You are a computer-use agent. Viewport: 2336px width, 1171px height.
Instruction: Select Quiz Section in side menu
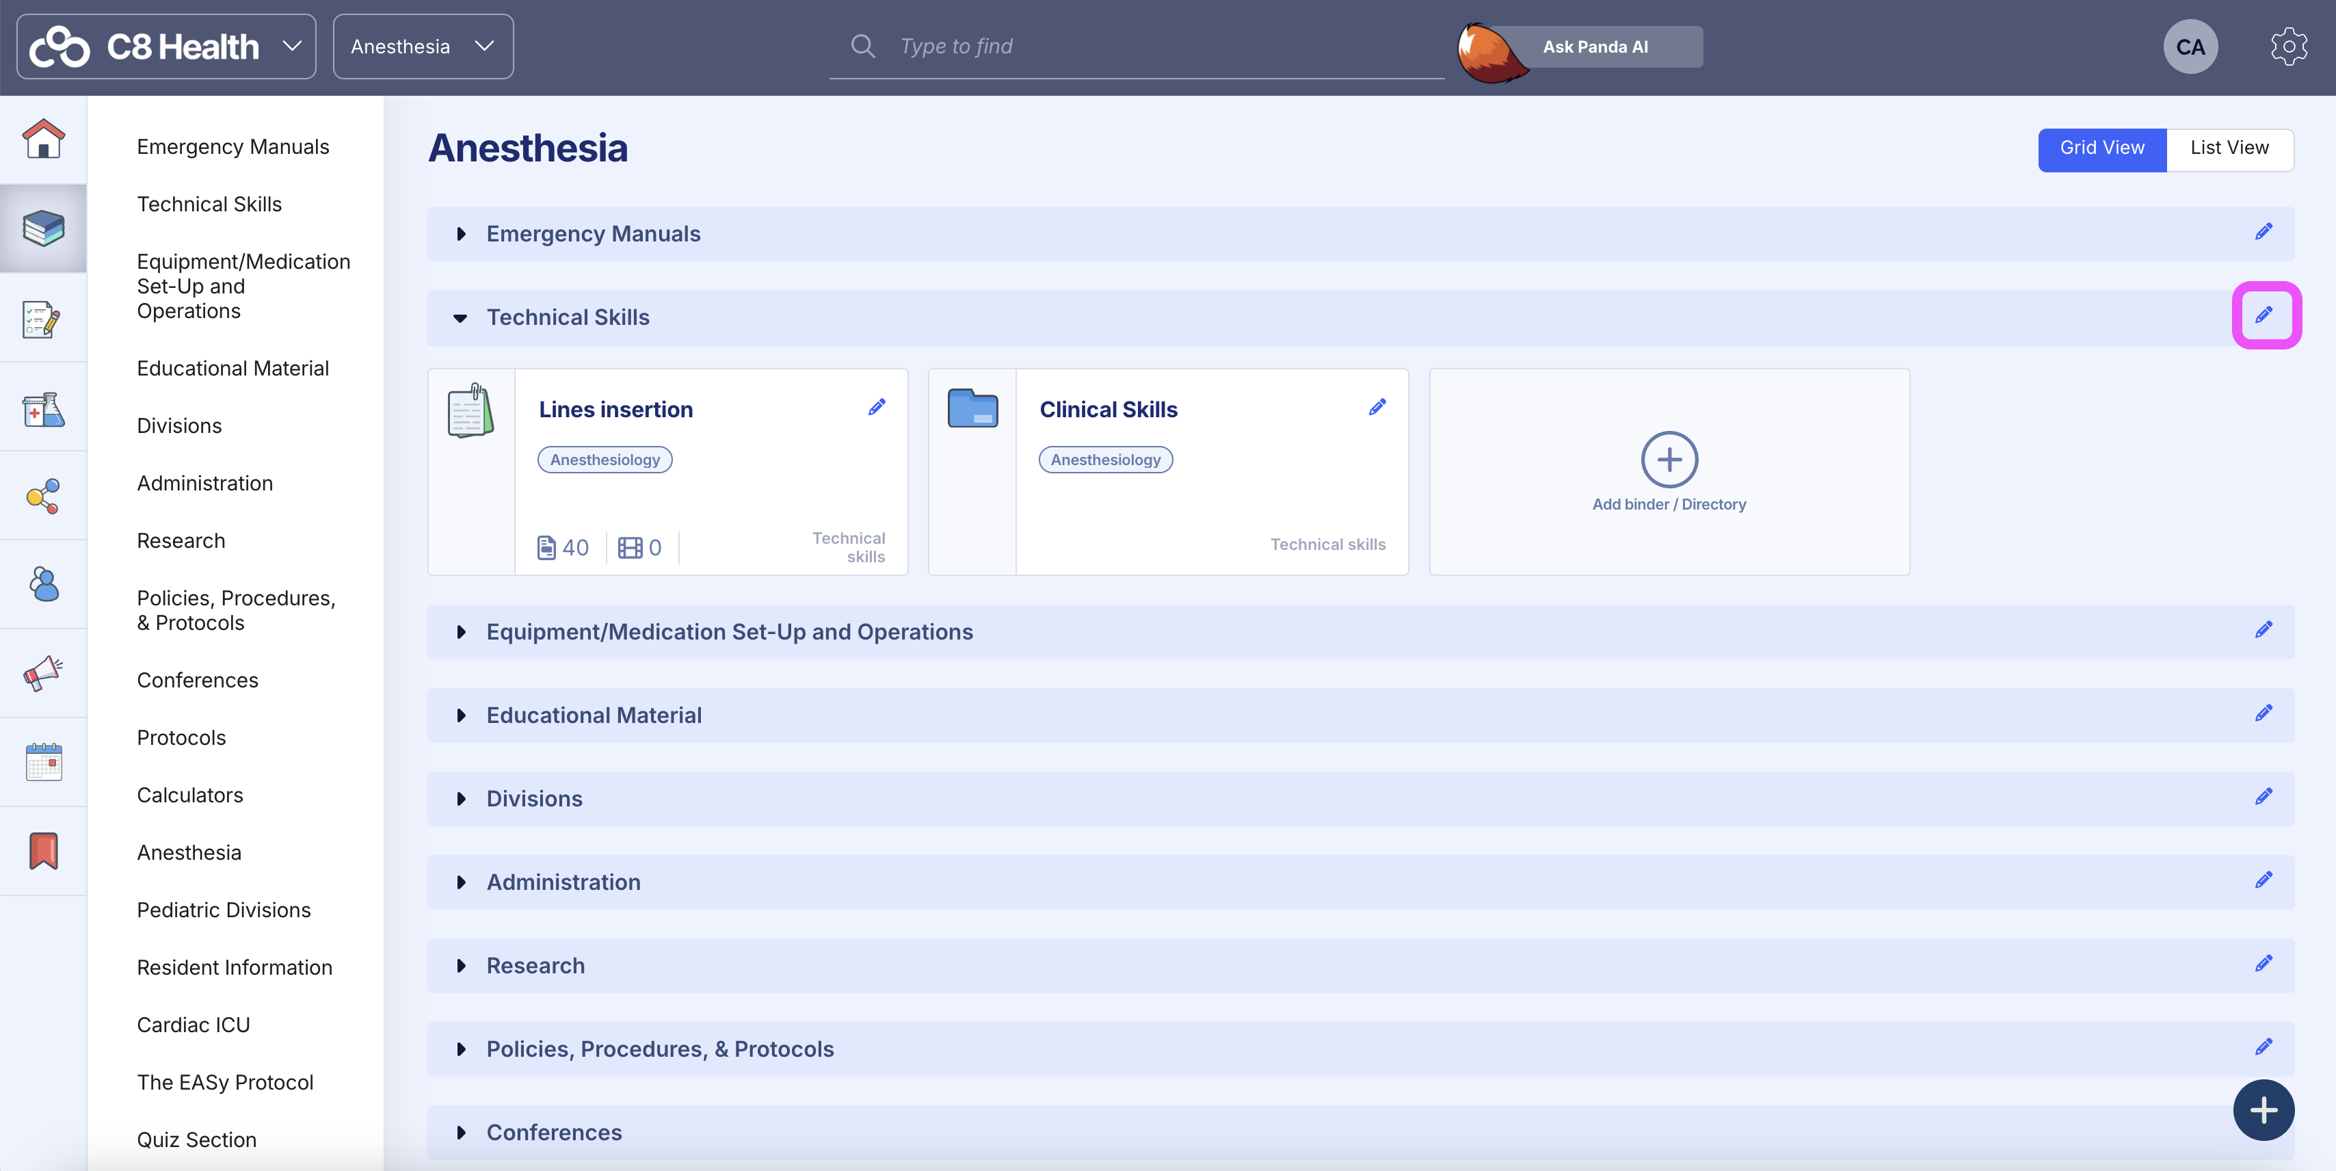pos(197,1140)
